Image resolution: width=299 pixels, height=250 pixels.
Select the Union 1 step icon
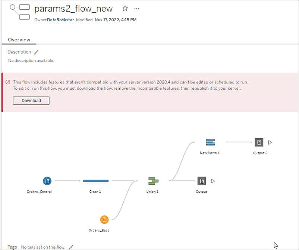(153, 181)
